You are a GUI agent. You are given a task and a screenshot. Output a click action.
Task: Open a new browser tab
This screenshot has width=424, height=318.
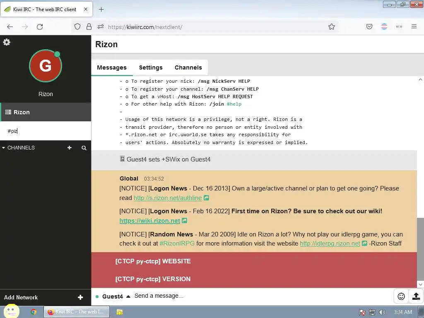[x=101, y=10]
